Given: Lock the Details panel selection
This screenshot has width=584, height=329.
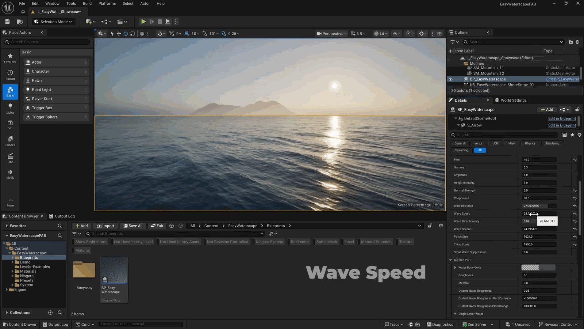Looking at the screenshot, I should click(577, 110).
